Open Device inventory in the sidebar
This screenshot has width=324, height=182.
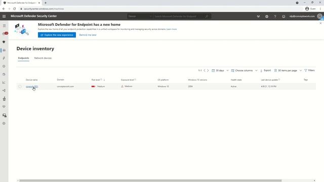4,50
